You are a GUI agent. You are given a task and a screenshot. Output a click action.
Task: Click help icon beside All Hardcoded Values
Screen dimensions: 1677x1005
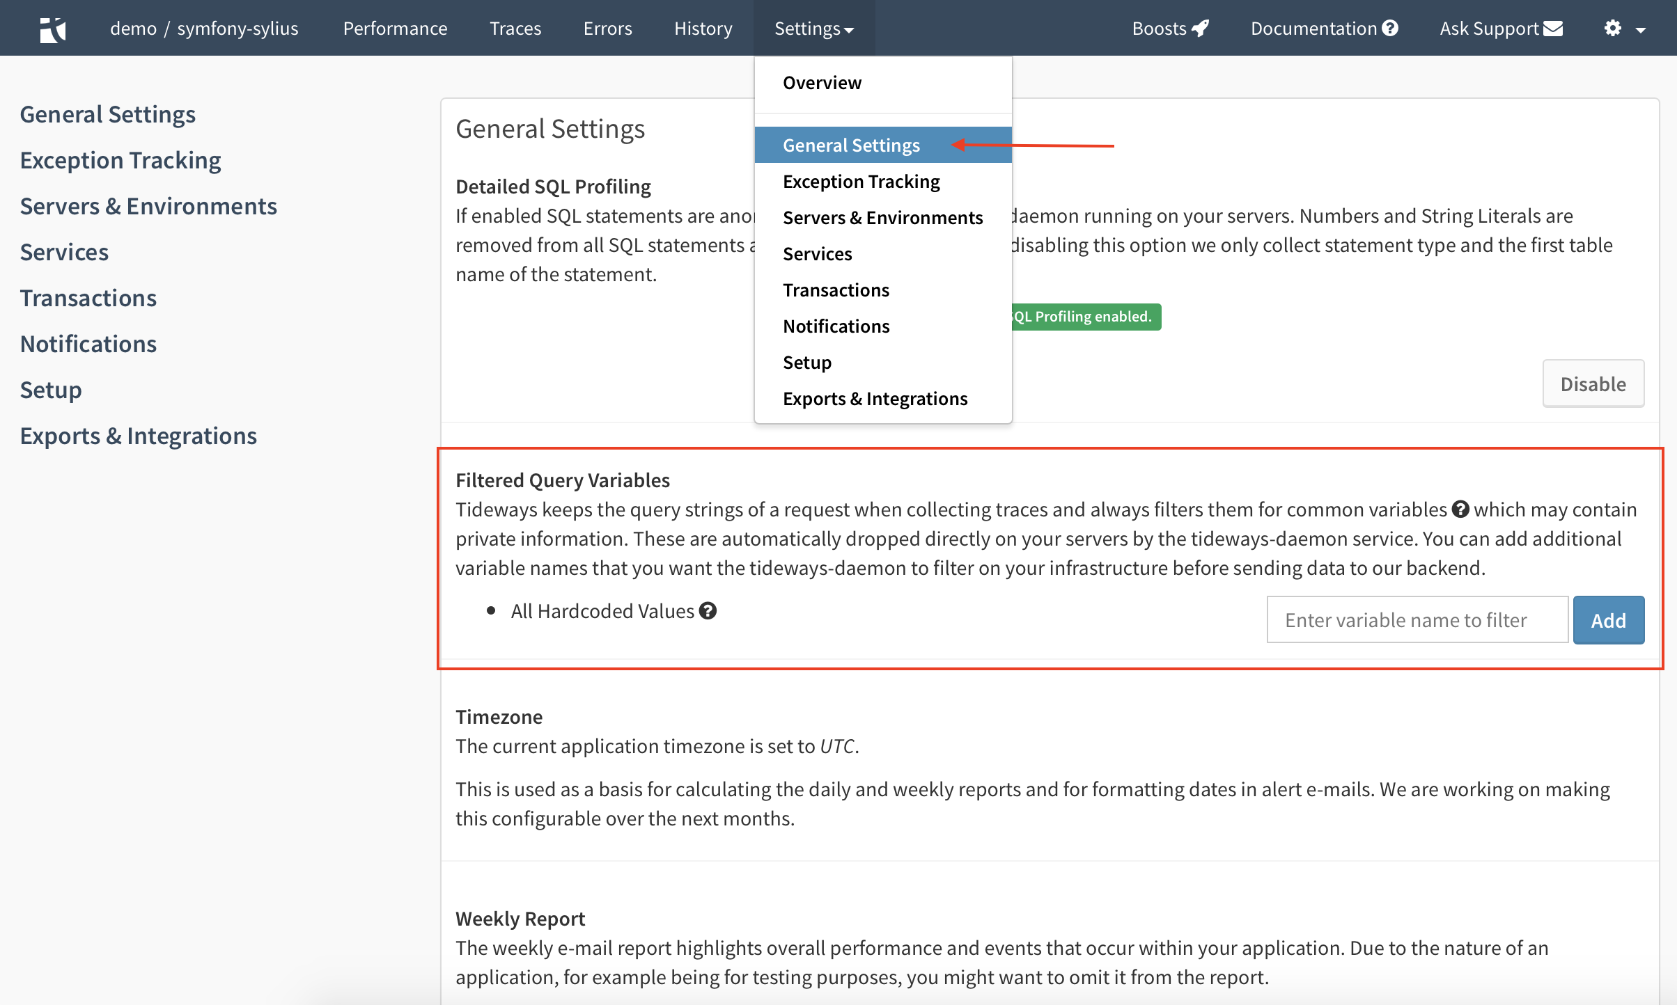tap(708, 610)
